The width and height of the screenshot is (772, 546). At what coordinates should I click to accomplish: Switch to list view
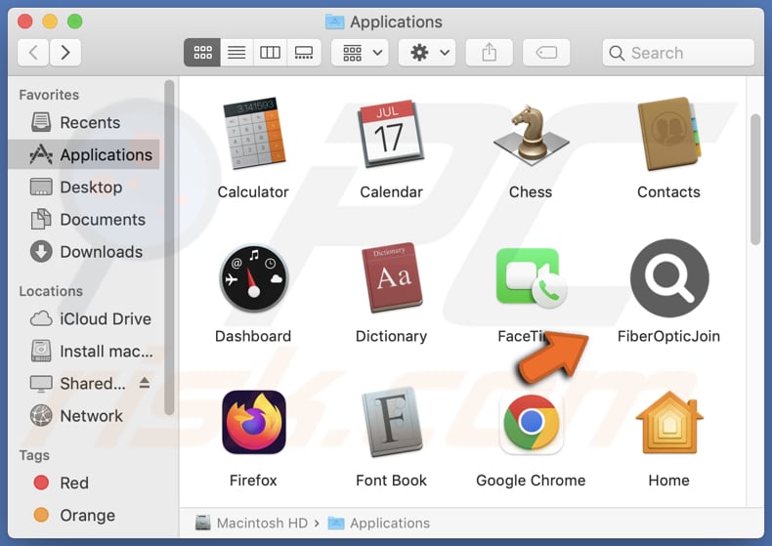236,52
